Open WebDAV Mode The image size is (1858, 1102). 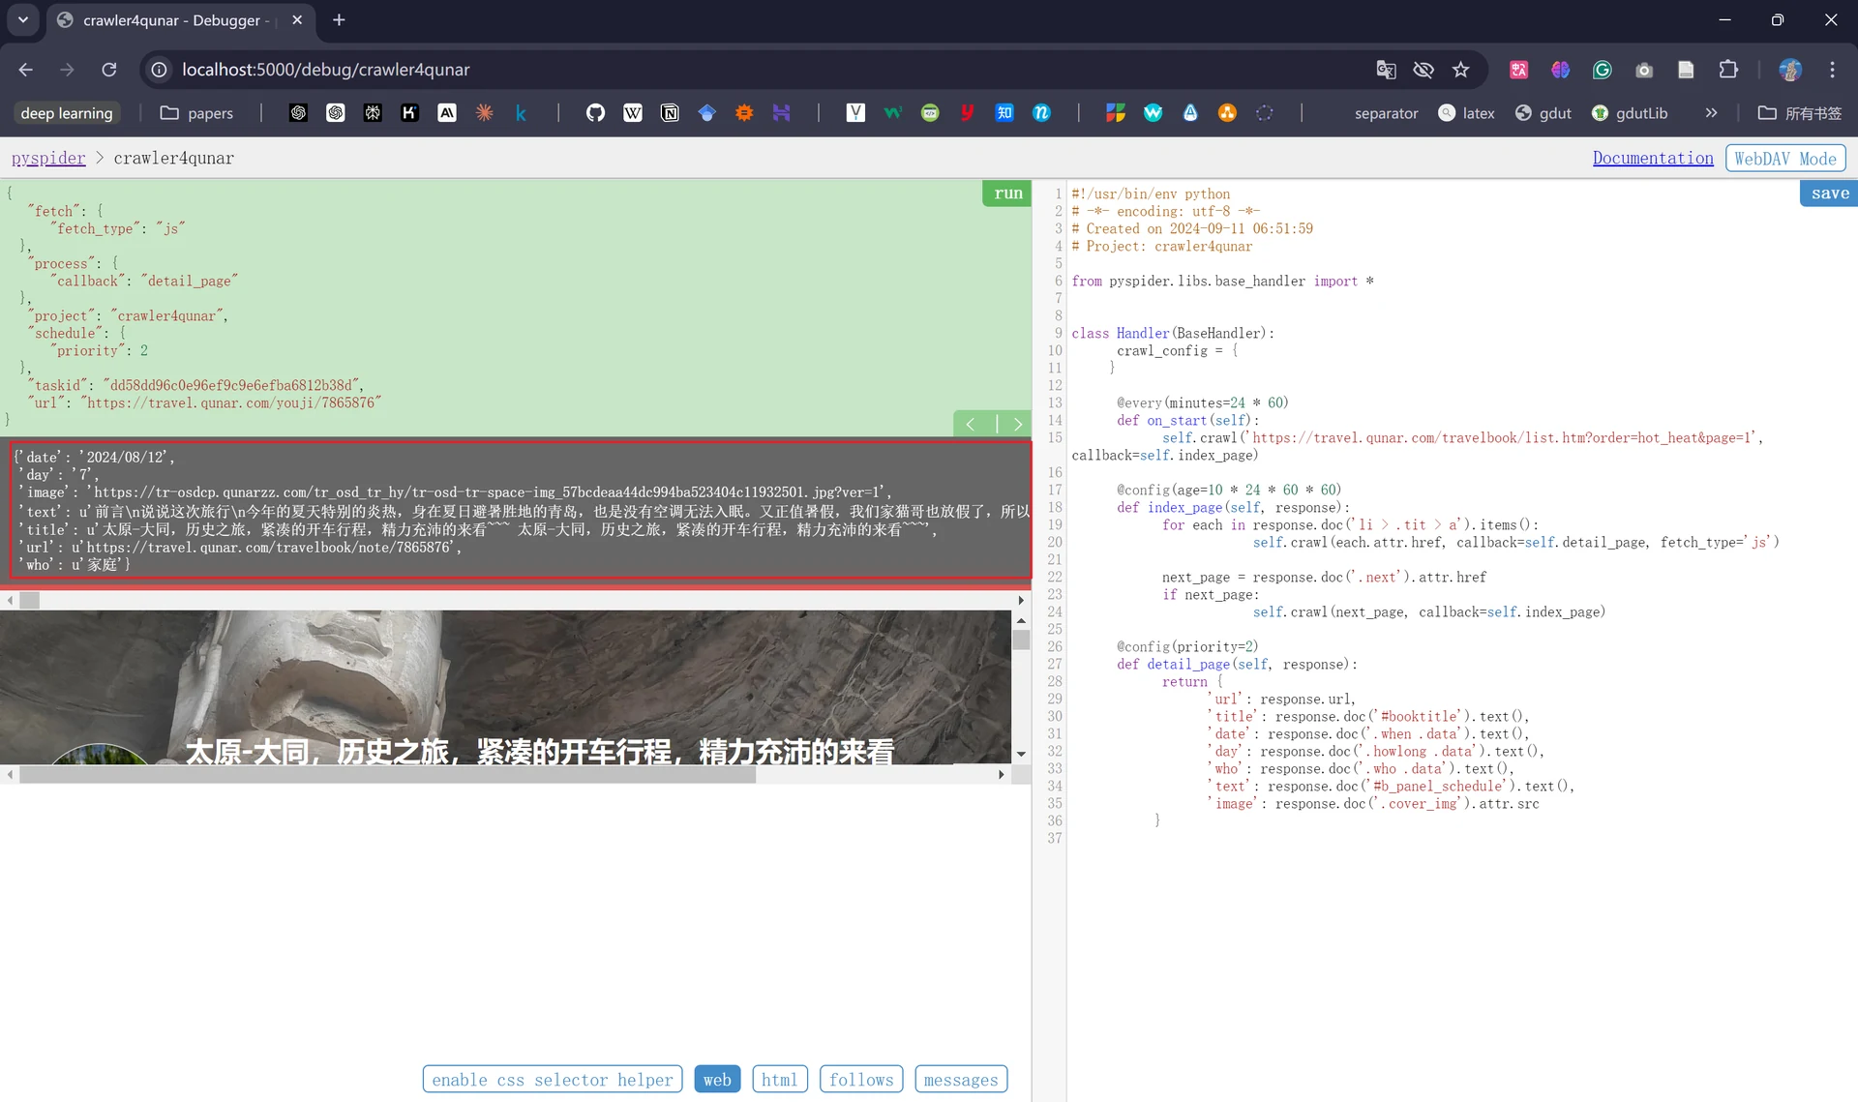pos(1785,158)
